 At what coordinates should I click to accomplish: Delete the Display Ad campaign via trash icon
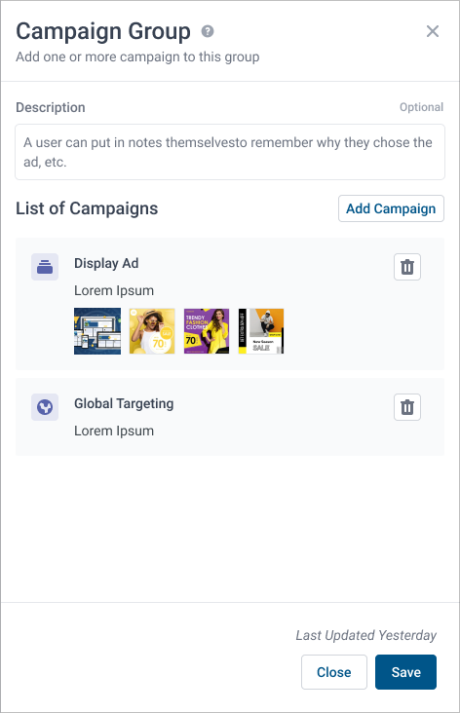407,267
